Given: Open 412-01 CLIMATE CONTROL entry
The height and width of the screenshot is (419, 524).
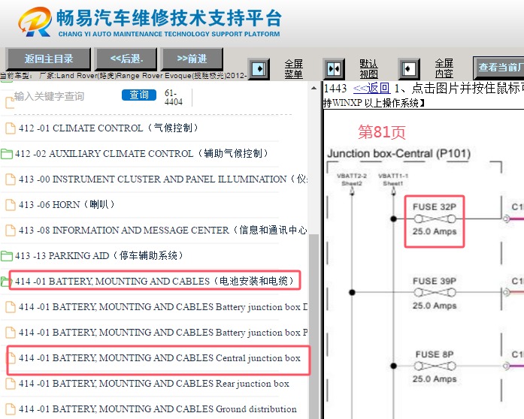Looking at the screenshot, I should 108,128.
